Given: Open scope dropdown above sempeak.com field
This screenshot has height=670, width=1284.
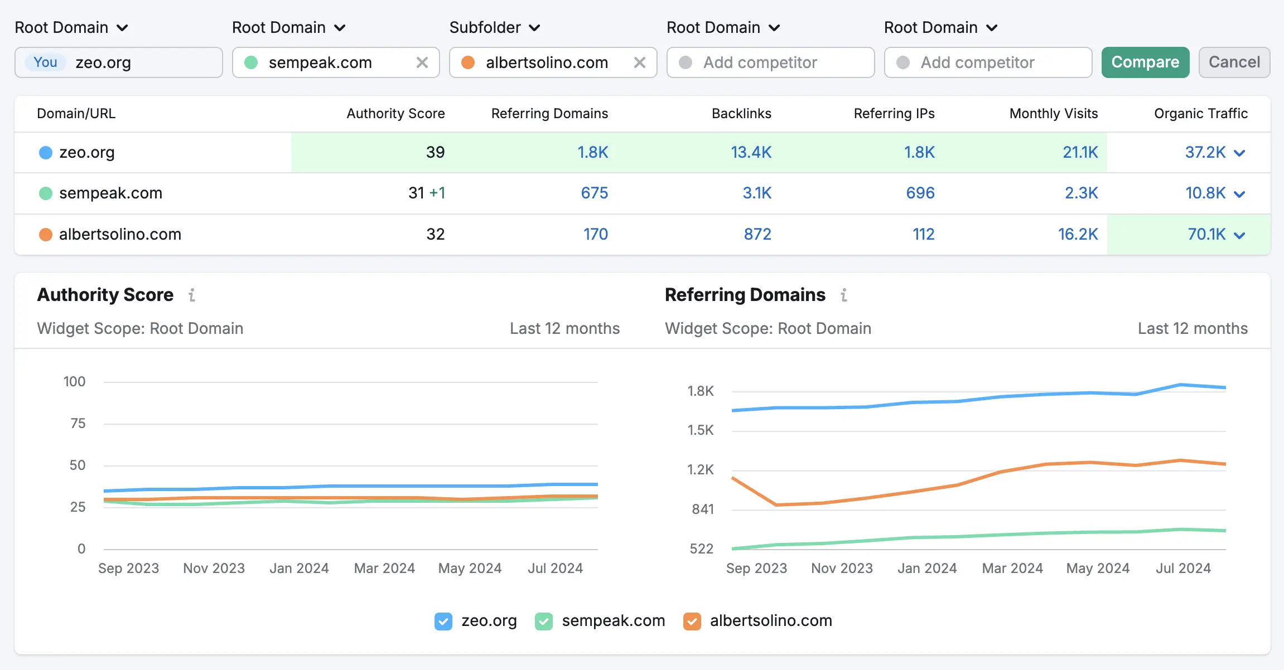Looking at the screenshot, I should point(289,27).
